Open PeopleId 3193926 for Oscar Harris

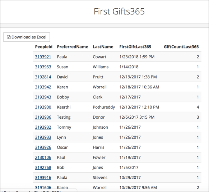pos(43,147)
